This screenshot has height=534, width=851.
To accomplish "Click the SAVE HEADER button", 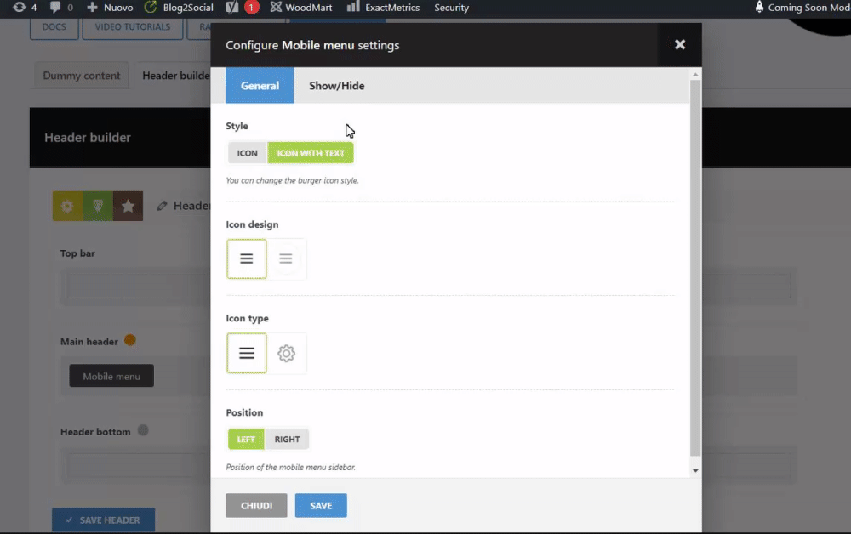I will [103, 520].
